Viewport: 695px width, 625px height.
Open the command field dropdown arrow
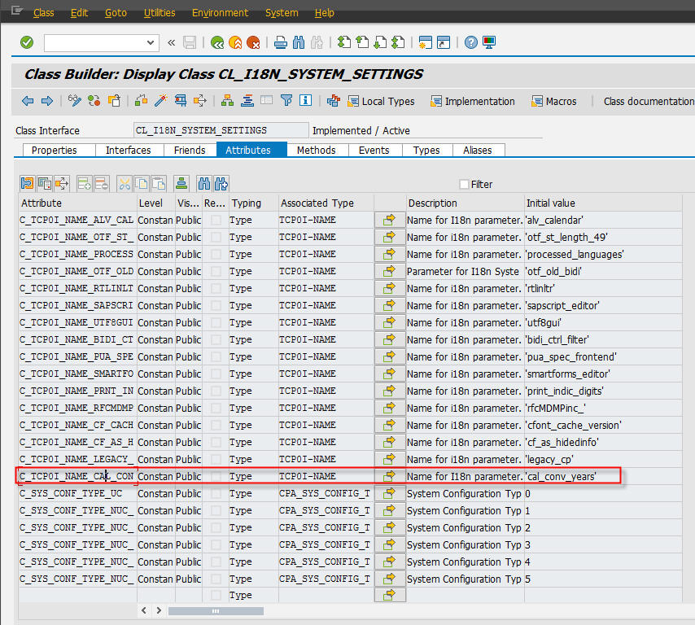(x=151, y=42)
